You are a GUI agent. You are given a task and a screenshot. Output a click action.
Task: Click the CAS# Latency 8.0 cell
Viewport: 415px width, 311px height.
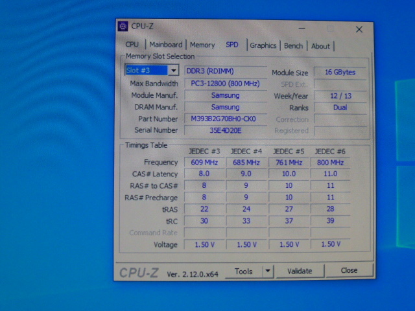(x=204, y=174)
